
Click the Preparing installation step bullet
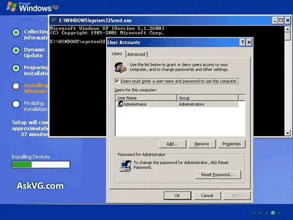[16, 68]
